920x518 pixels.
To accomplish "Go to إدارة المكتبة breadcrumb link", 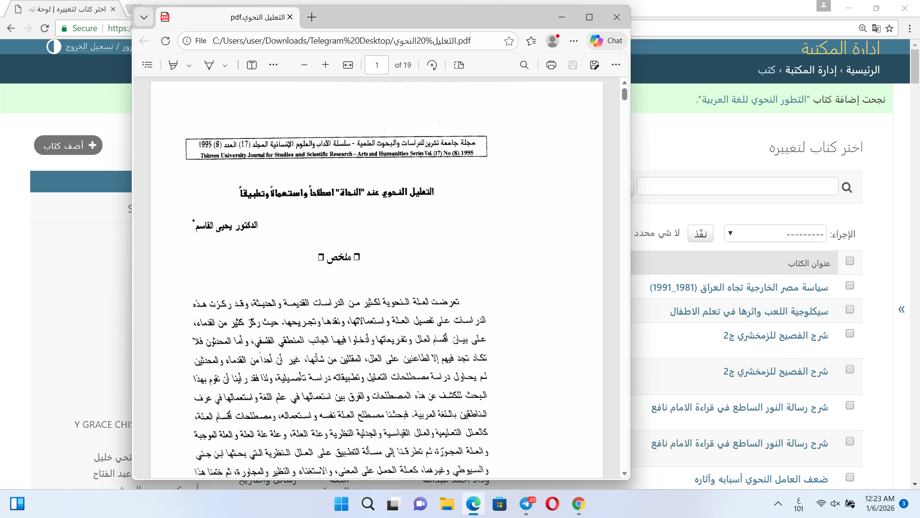I will pos(811,70).
